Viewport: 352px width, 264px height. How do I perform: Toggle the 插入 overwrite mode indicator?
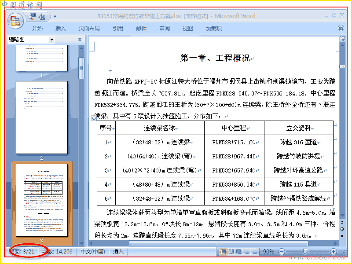click(118, 252)
